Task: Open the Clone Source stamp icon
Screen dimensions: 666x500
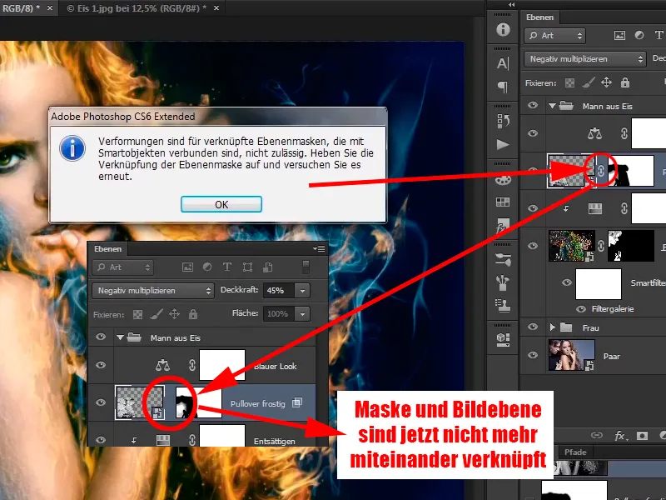Action: click(x=503, y=306)
